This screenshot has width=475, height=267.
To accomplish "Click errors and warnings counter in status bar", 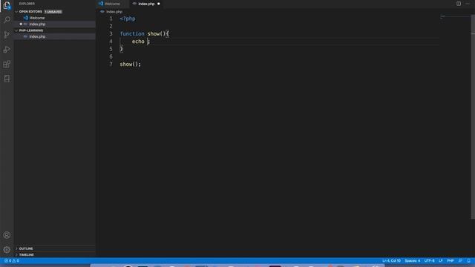I will pyautogui.click(x=12, y=260).
